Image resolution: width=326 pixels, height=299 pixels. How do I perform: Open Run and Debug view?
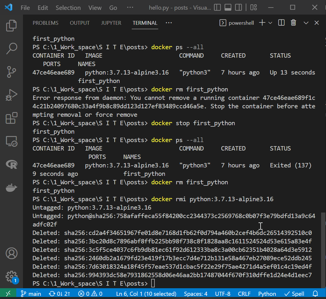(x=11, y=95)
